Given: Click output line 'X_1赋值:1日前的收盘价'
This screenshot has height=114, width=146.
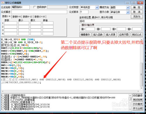Looking at the screenshot, I should 13,95.
